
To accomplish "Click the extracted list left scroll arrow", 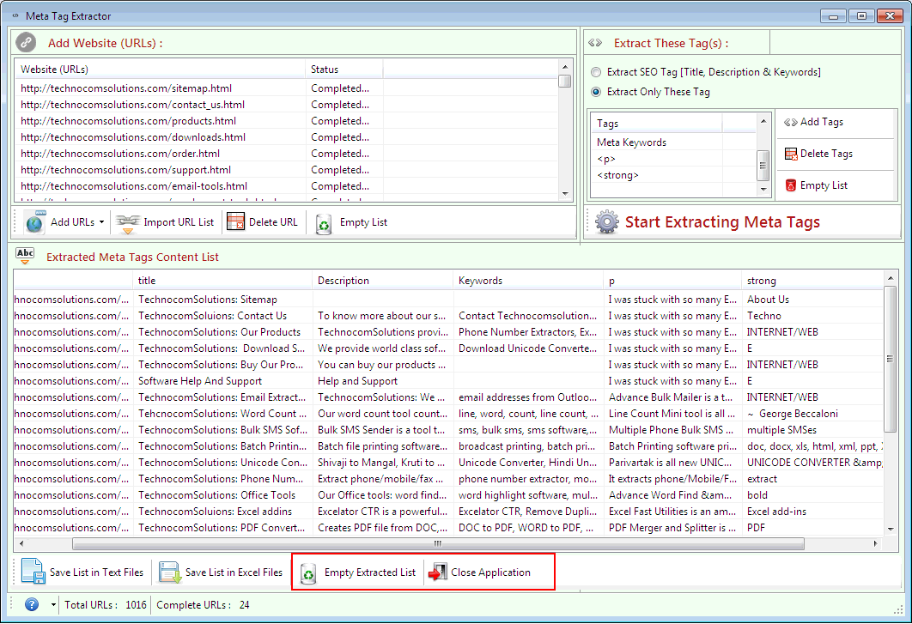I will (21, 543).
